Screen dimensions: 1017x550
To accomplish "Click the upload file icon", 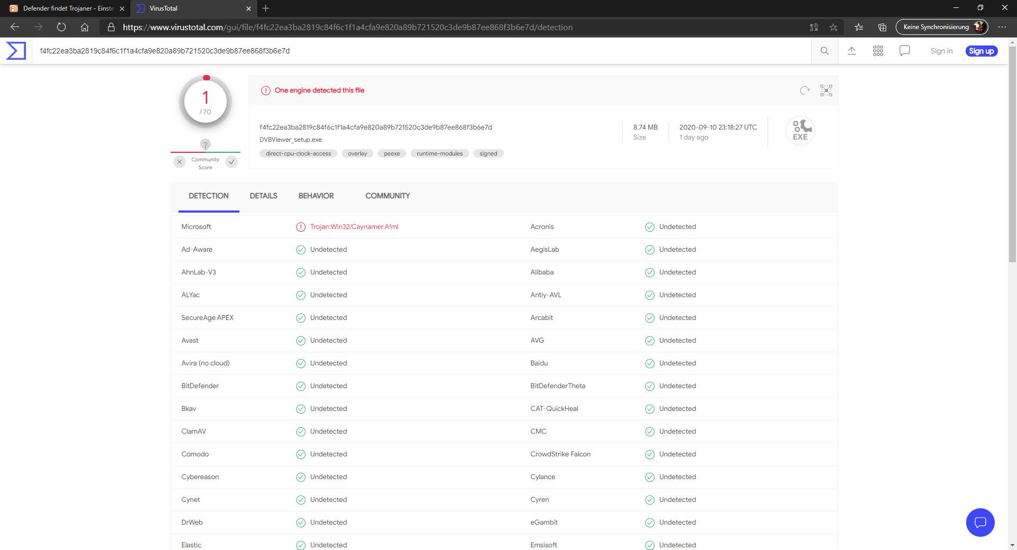I will [x=852, y=51].
